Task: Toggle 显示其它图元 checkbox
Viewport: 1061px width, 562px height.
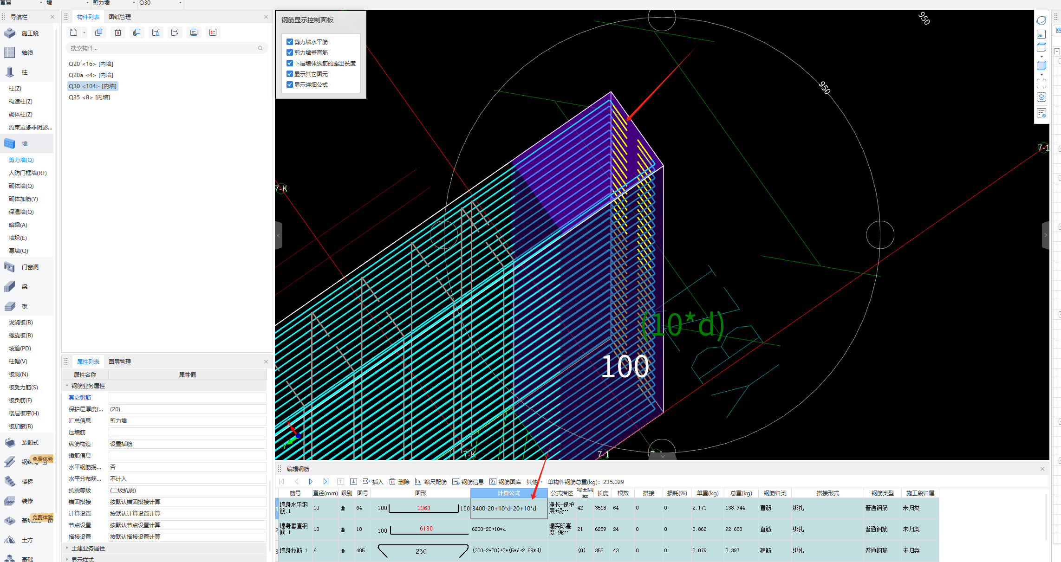Action: point(290,74)
